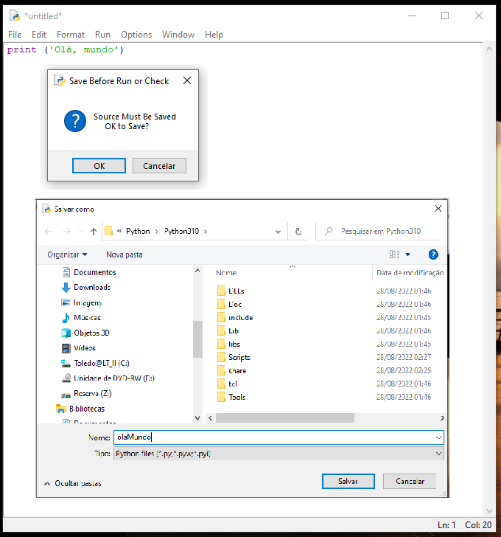The width and height of the screenshot is (501, 537).
Task: Select the Tools folder icon
Action: (221, 397)
